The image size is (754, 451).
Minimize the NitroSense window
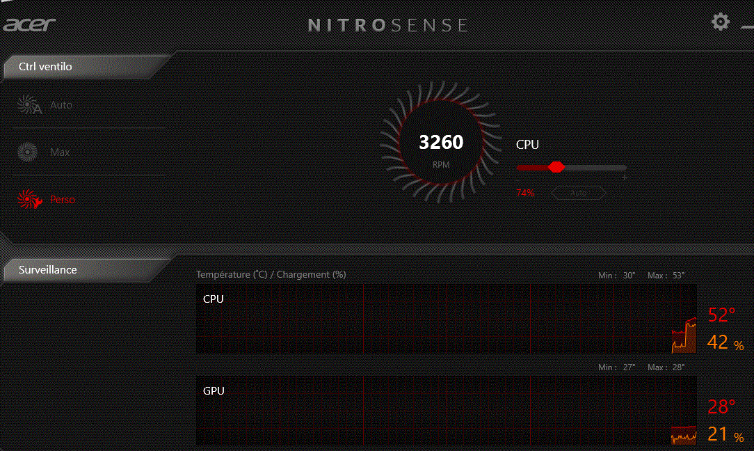[x=747, y=27]
